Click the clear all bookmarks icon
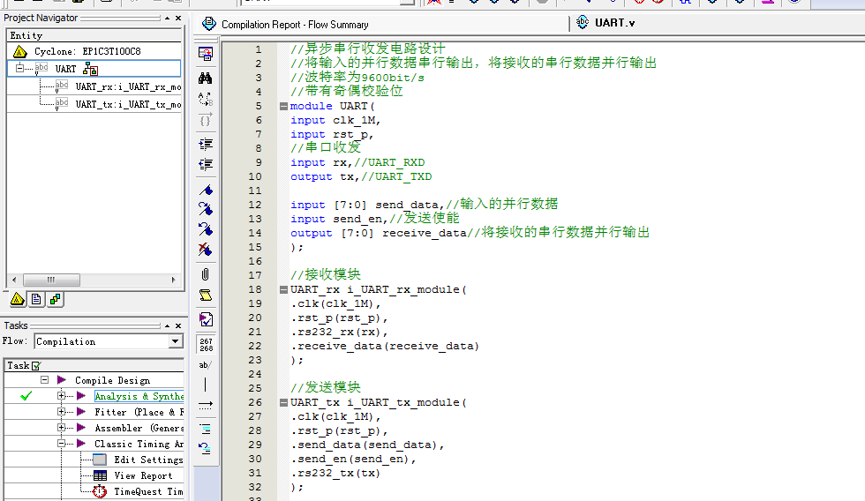Screen dimensions: 865x501 (x=206, y=250)
